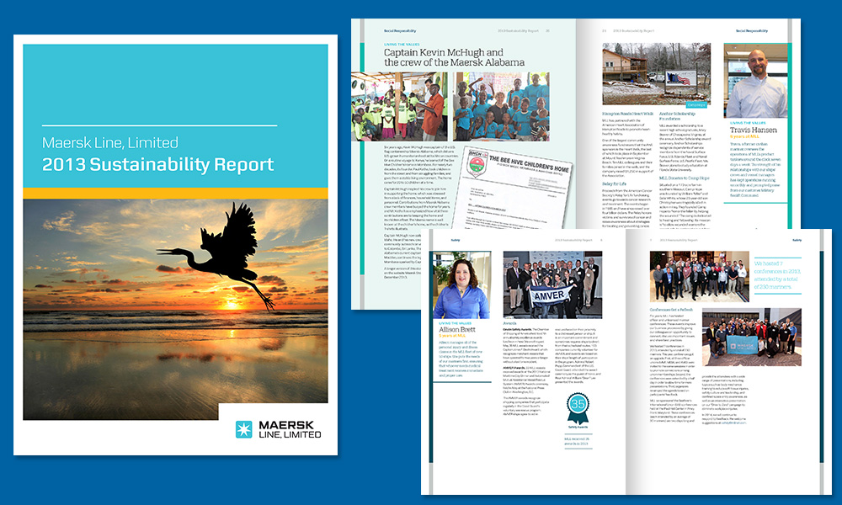The image size is (842, 505).
Task: Click the "Anchor Scholarship Foundation" heading
Action: click(x=677, y=116)
